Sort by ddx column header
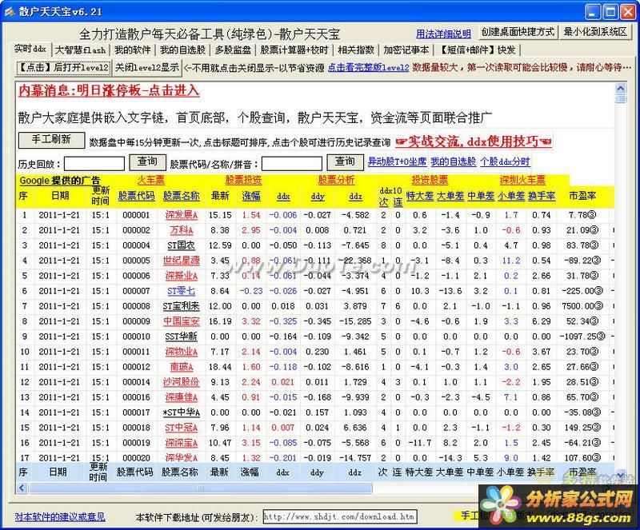 click(x=283, y=197)
